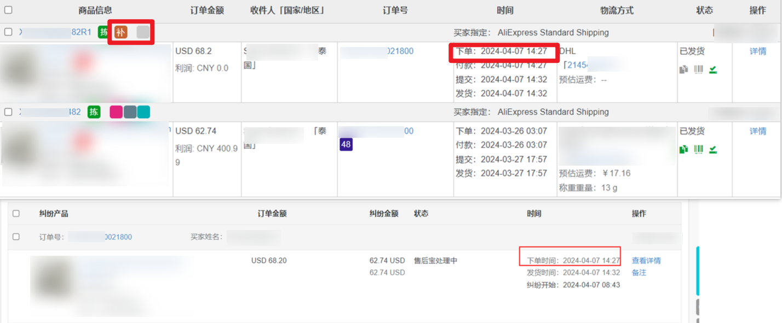Click the green barcode icon in second order status

(698, 149)
